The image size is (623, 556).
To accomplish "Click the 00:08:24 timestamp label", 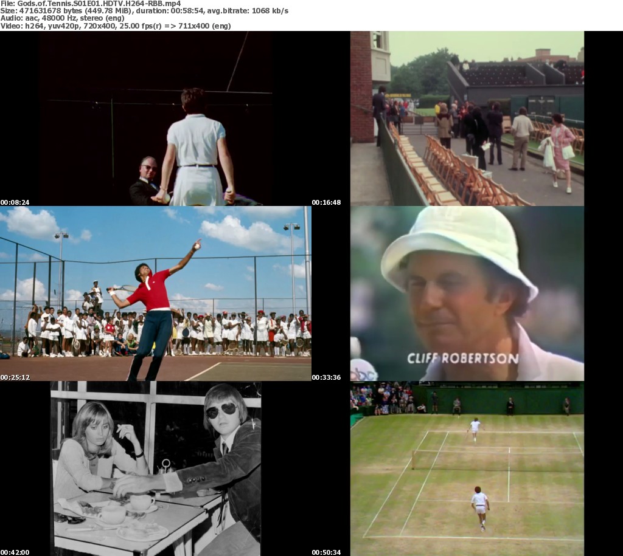I will click(15, 202).
